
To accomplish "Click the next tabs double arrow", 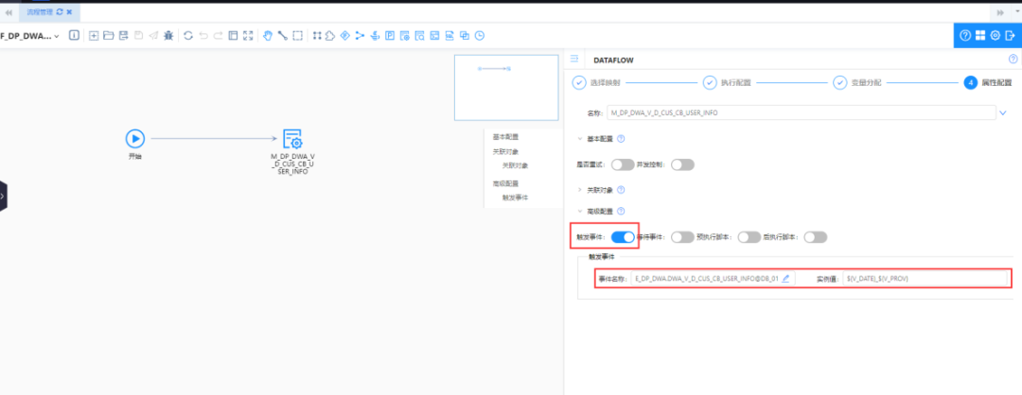I will [1000, 12].
